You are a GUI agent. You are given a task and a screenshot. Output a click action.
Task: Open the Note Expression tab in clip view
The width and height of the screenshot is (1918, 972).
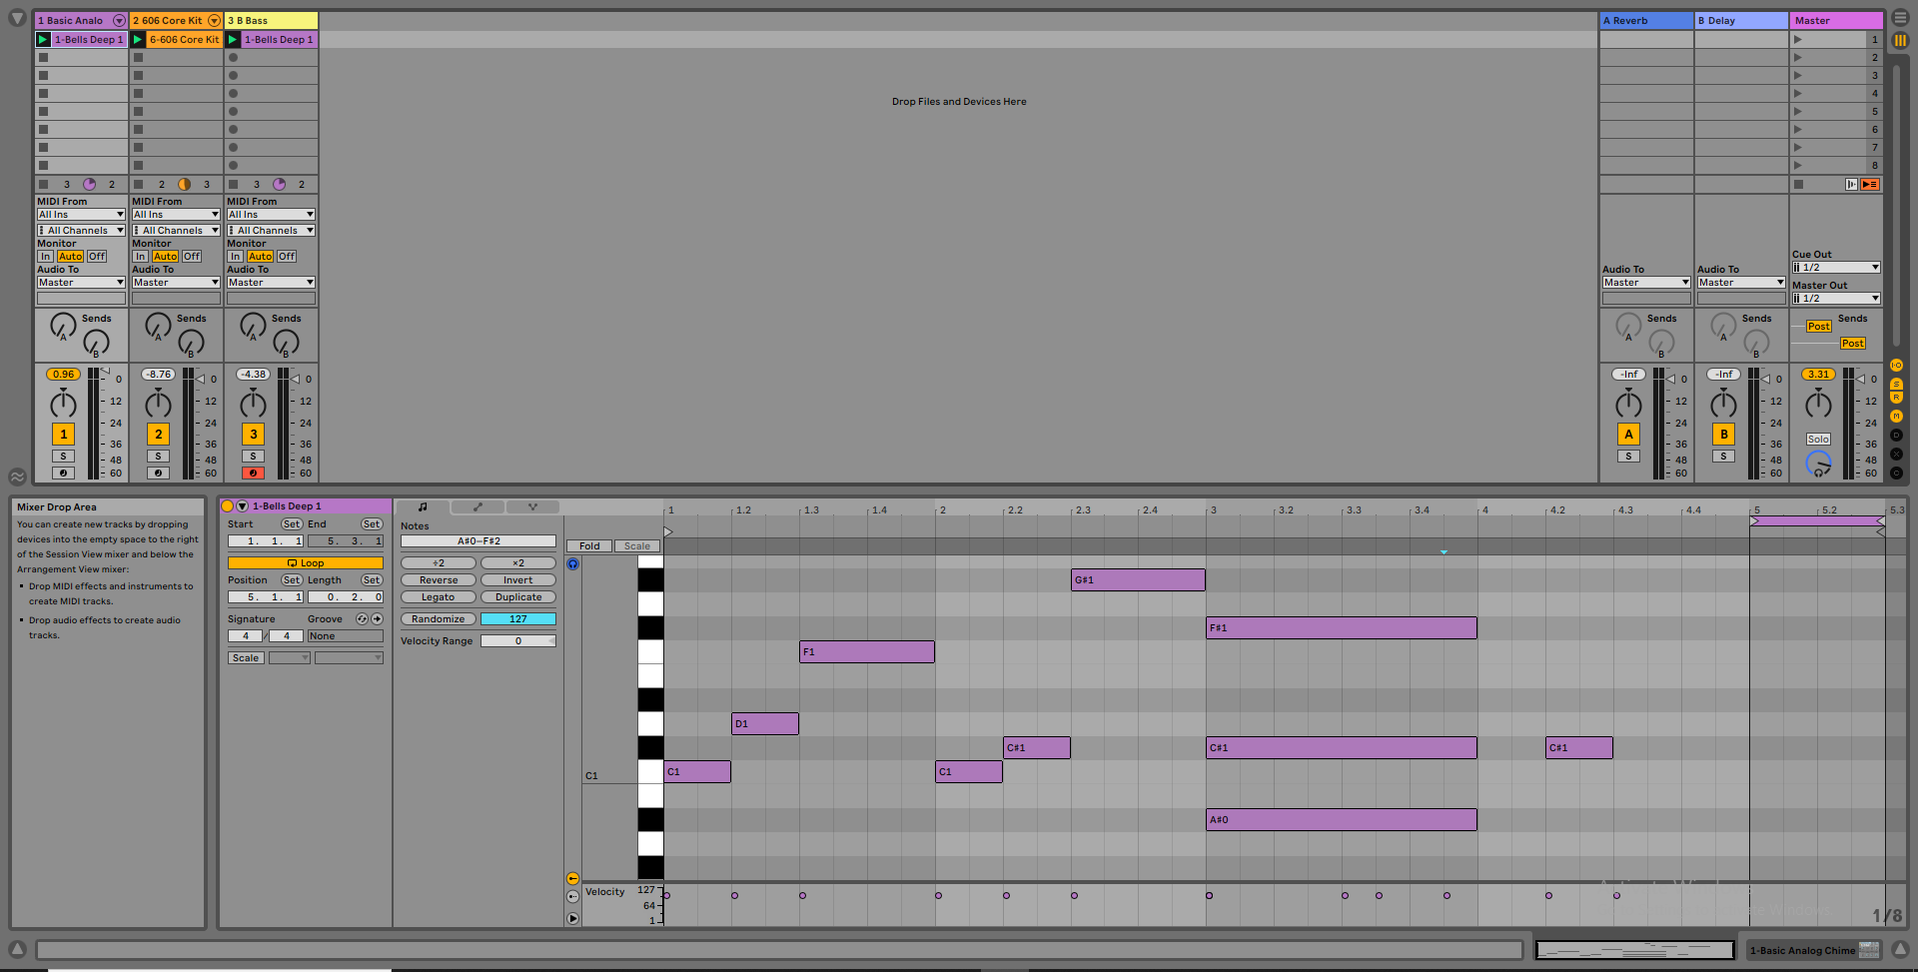pyautogui.click(x=532, y=506)
